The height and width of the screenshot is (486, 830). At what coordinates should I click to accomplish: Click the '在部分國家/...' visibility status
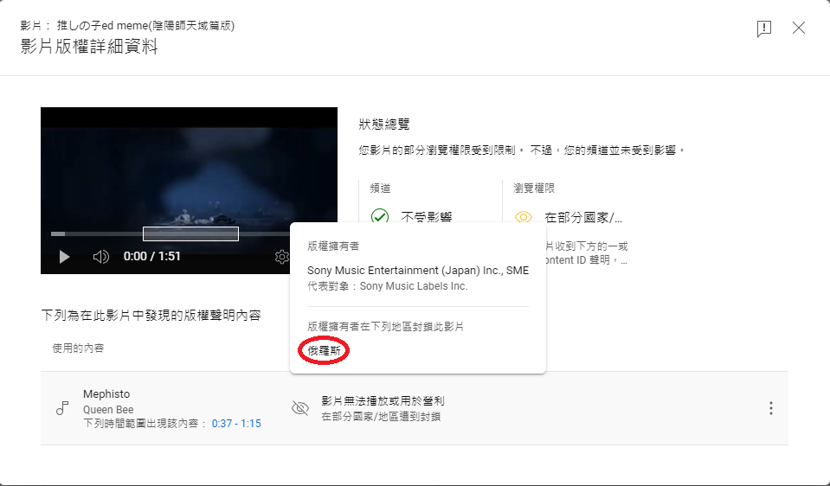pos(583,217)
